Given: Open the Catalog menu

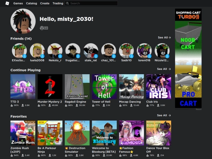Looking at the screenshot, I should pos(31,4).
